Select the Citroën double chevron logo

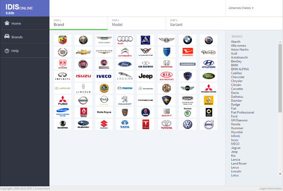[125, 52]
